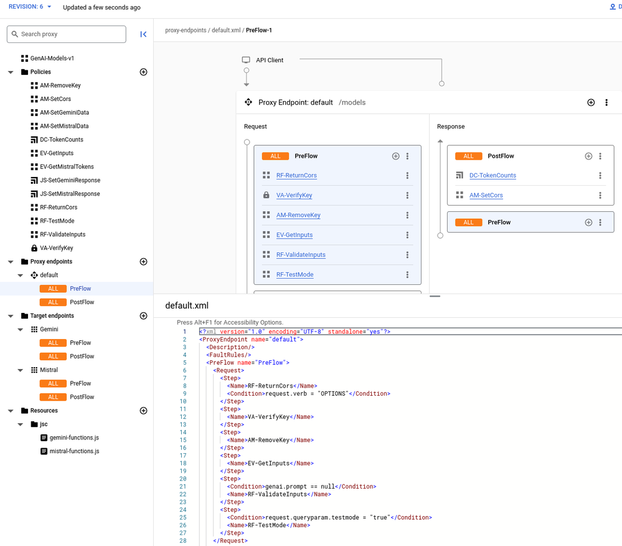Add a new resource file
The width and height of the screenshot is (622, 546).
pos(144,411)
